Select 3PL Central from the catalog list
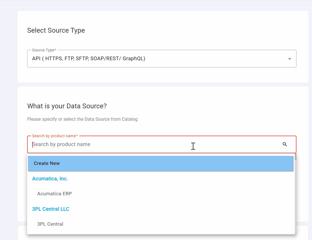The image size is (312, 240). point(50,224)
